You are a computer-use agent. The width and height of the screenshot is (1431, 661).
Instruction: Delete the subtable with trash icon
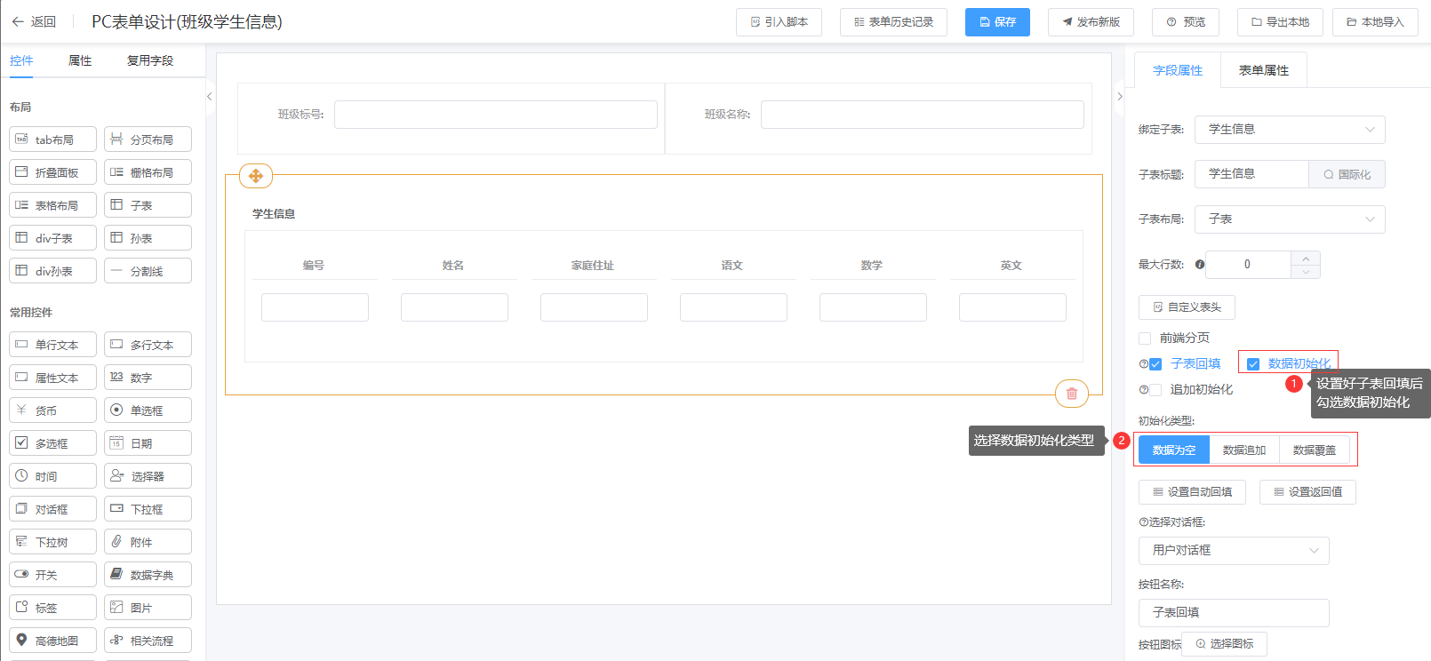tap(1071, 394)
